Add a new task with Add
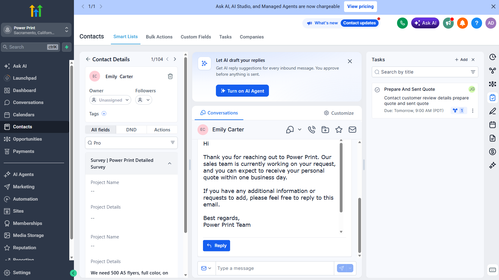 coord(461,60)
